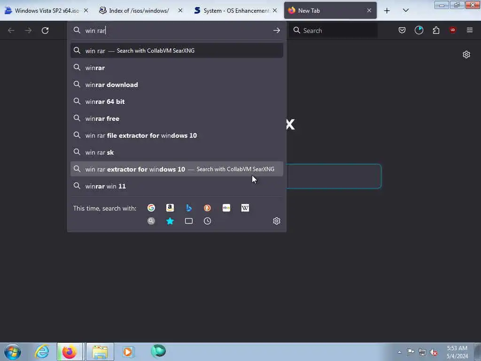Image resolution: width=481 pixels, height=361 pixels.
Task: Open the Windows Start orb
Action: coord(13,352)
